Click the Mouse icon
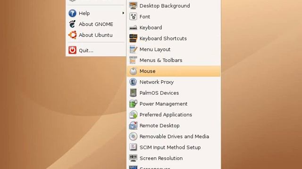This screenshot has height=169, width=302. pyautogui.click(x=133, y=71)
